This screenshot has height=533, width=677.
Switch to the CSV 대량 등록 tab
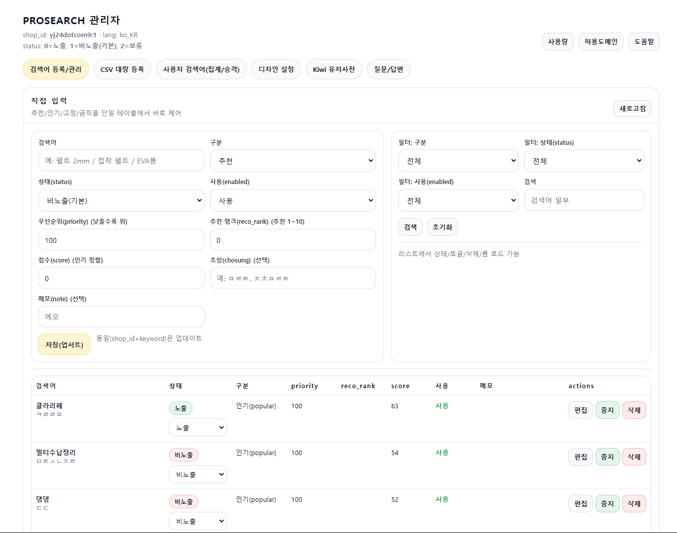pyautogui.click(x=122, y=69)
